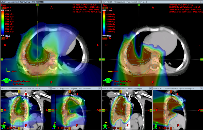This screenshot has width=203, height=130.
Task: Grab the bottom plane handle in VMAT Transversal view
Action: tap(37, 85)
